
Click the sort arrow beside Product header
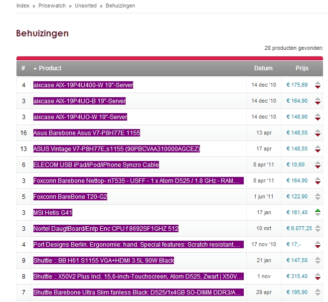coord(35,68)
